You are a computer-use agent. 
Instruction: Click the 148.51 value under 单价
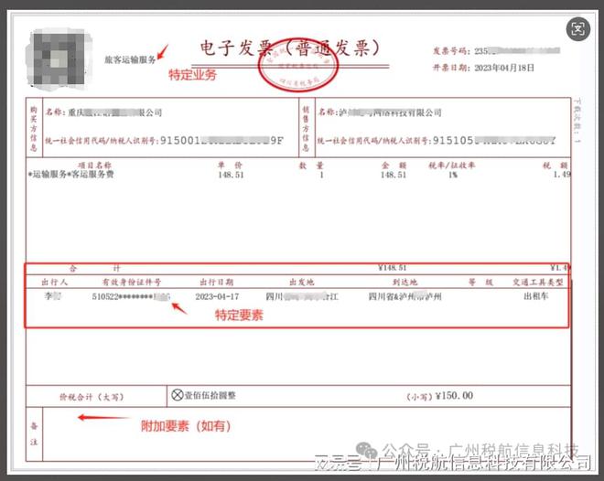click(x=231, y=175)
